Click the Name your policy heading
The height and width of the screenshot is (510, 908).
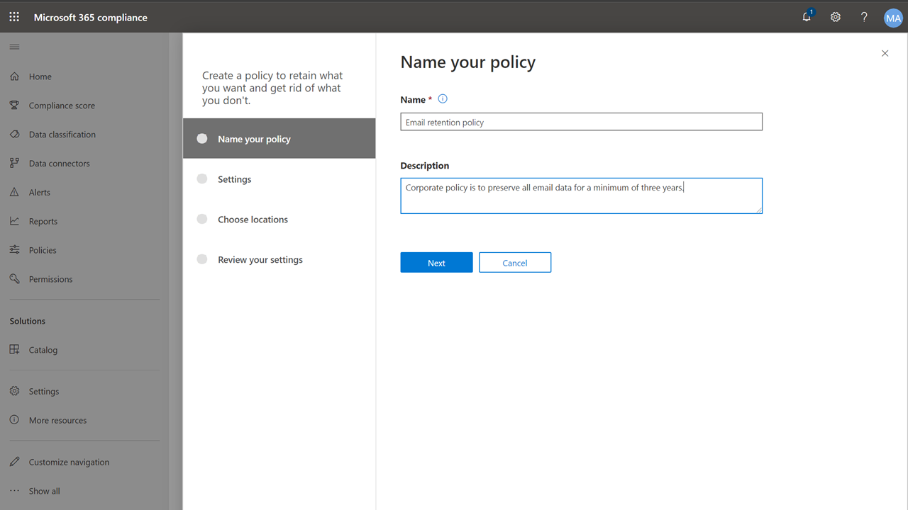[468, 62]
